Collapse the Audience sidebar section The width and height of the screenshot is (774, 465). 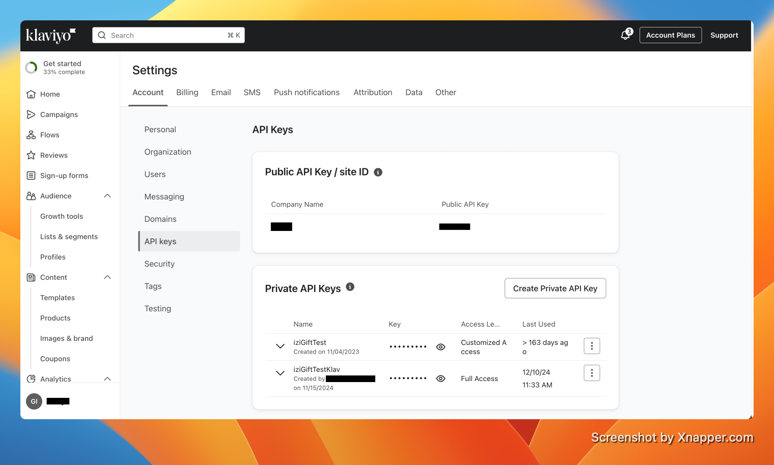[x=107, y=196]
